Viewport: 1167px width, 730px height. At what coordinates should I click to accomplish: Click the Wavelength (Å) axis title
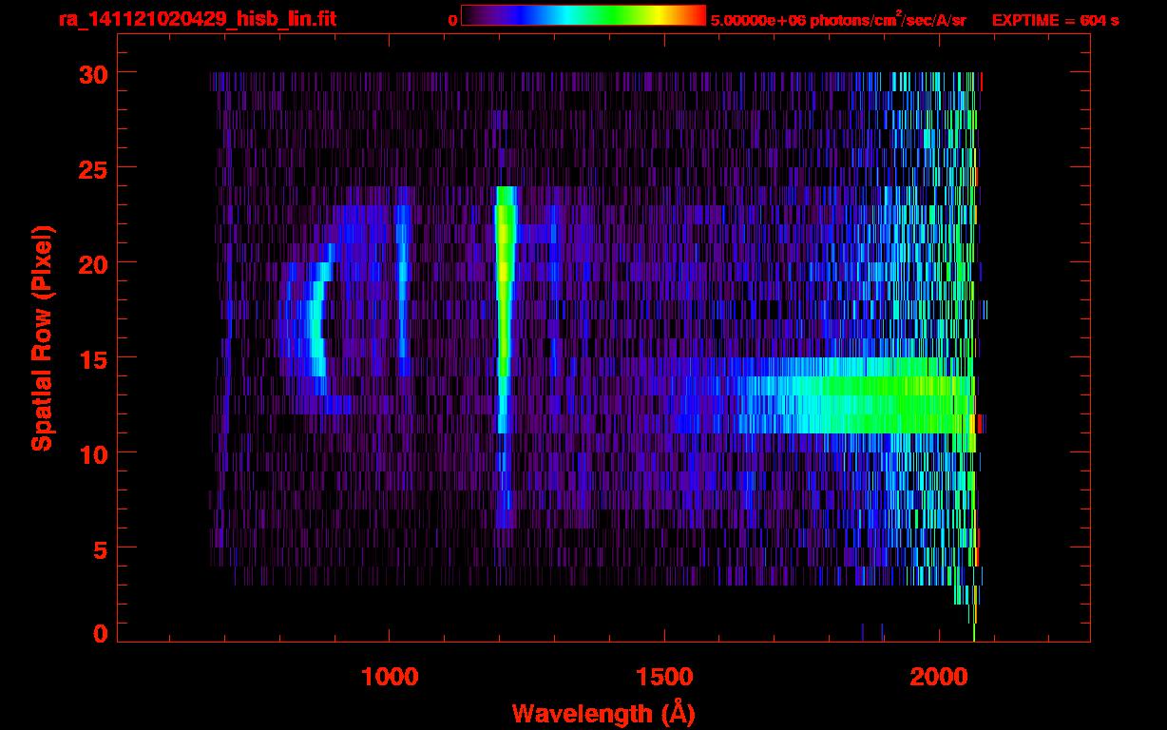[x=603, y=713]
